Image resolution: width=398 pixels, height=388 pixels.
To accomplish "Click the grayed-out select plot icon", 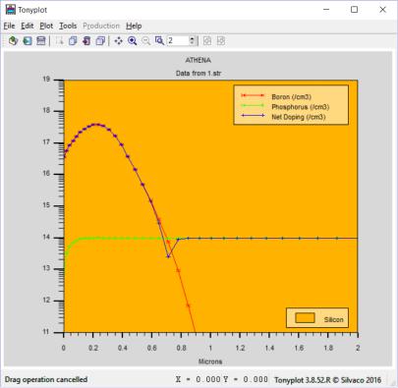I will (x=59, y=41).
